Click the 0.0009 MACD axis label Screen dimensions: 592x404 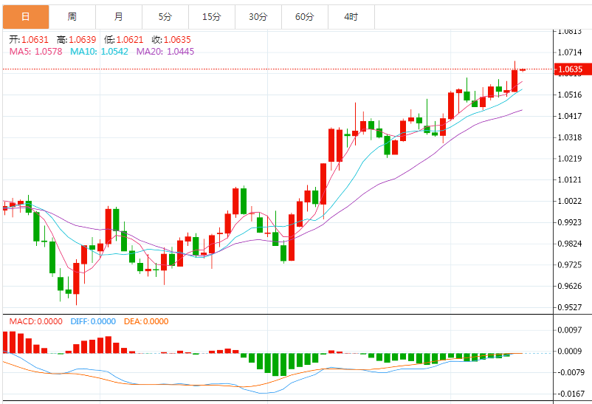click(570, 352)
